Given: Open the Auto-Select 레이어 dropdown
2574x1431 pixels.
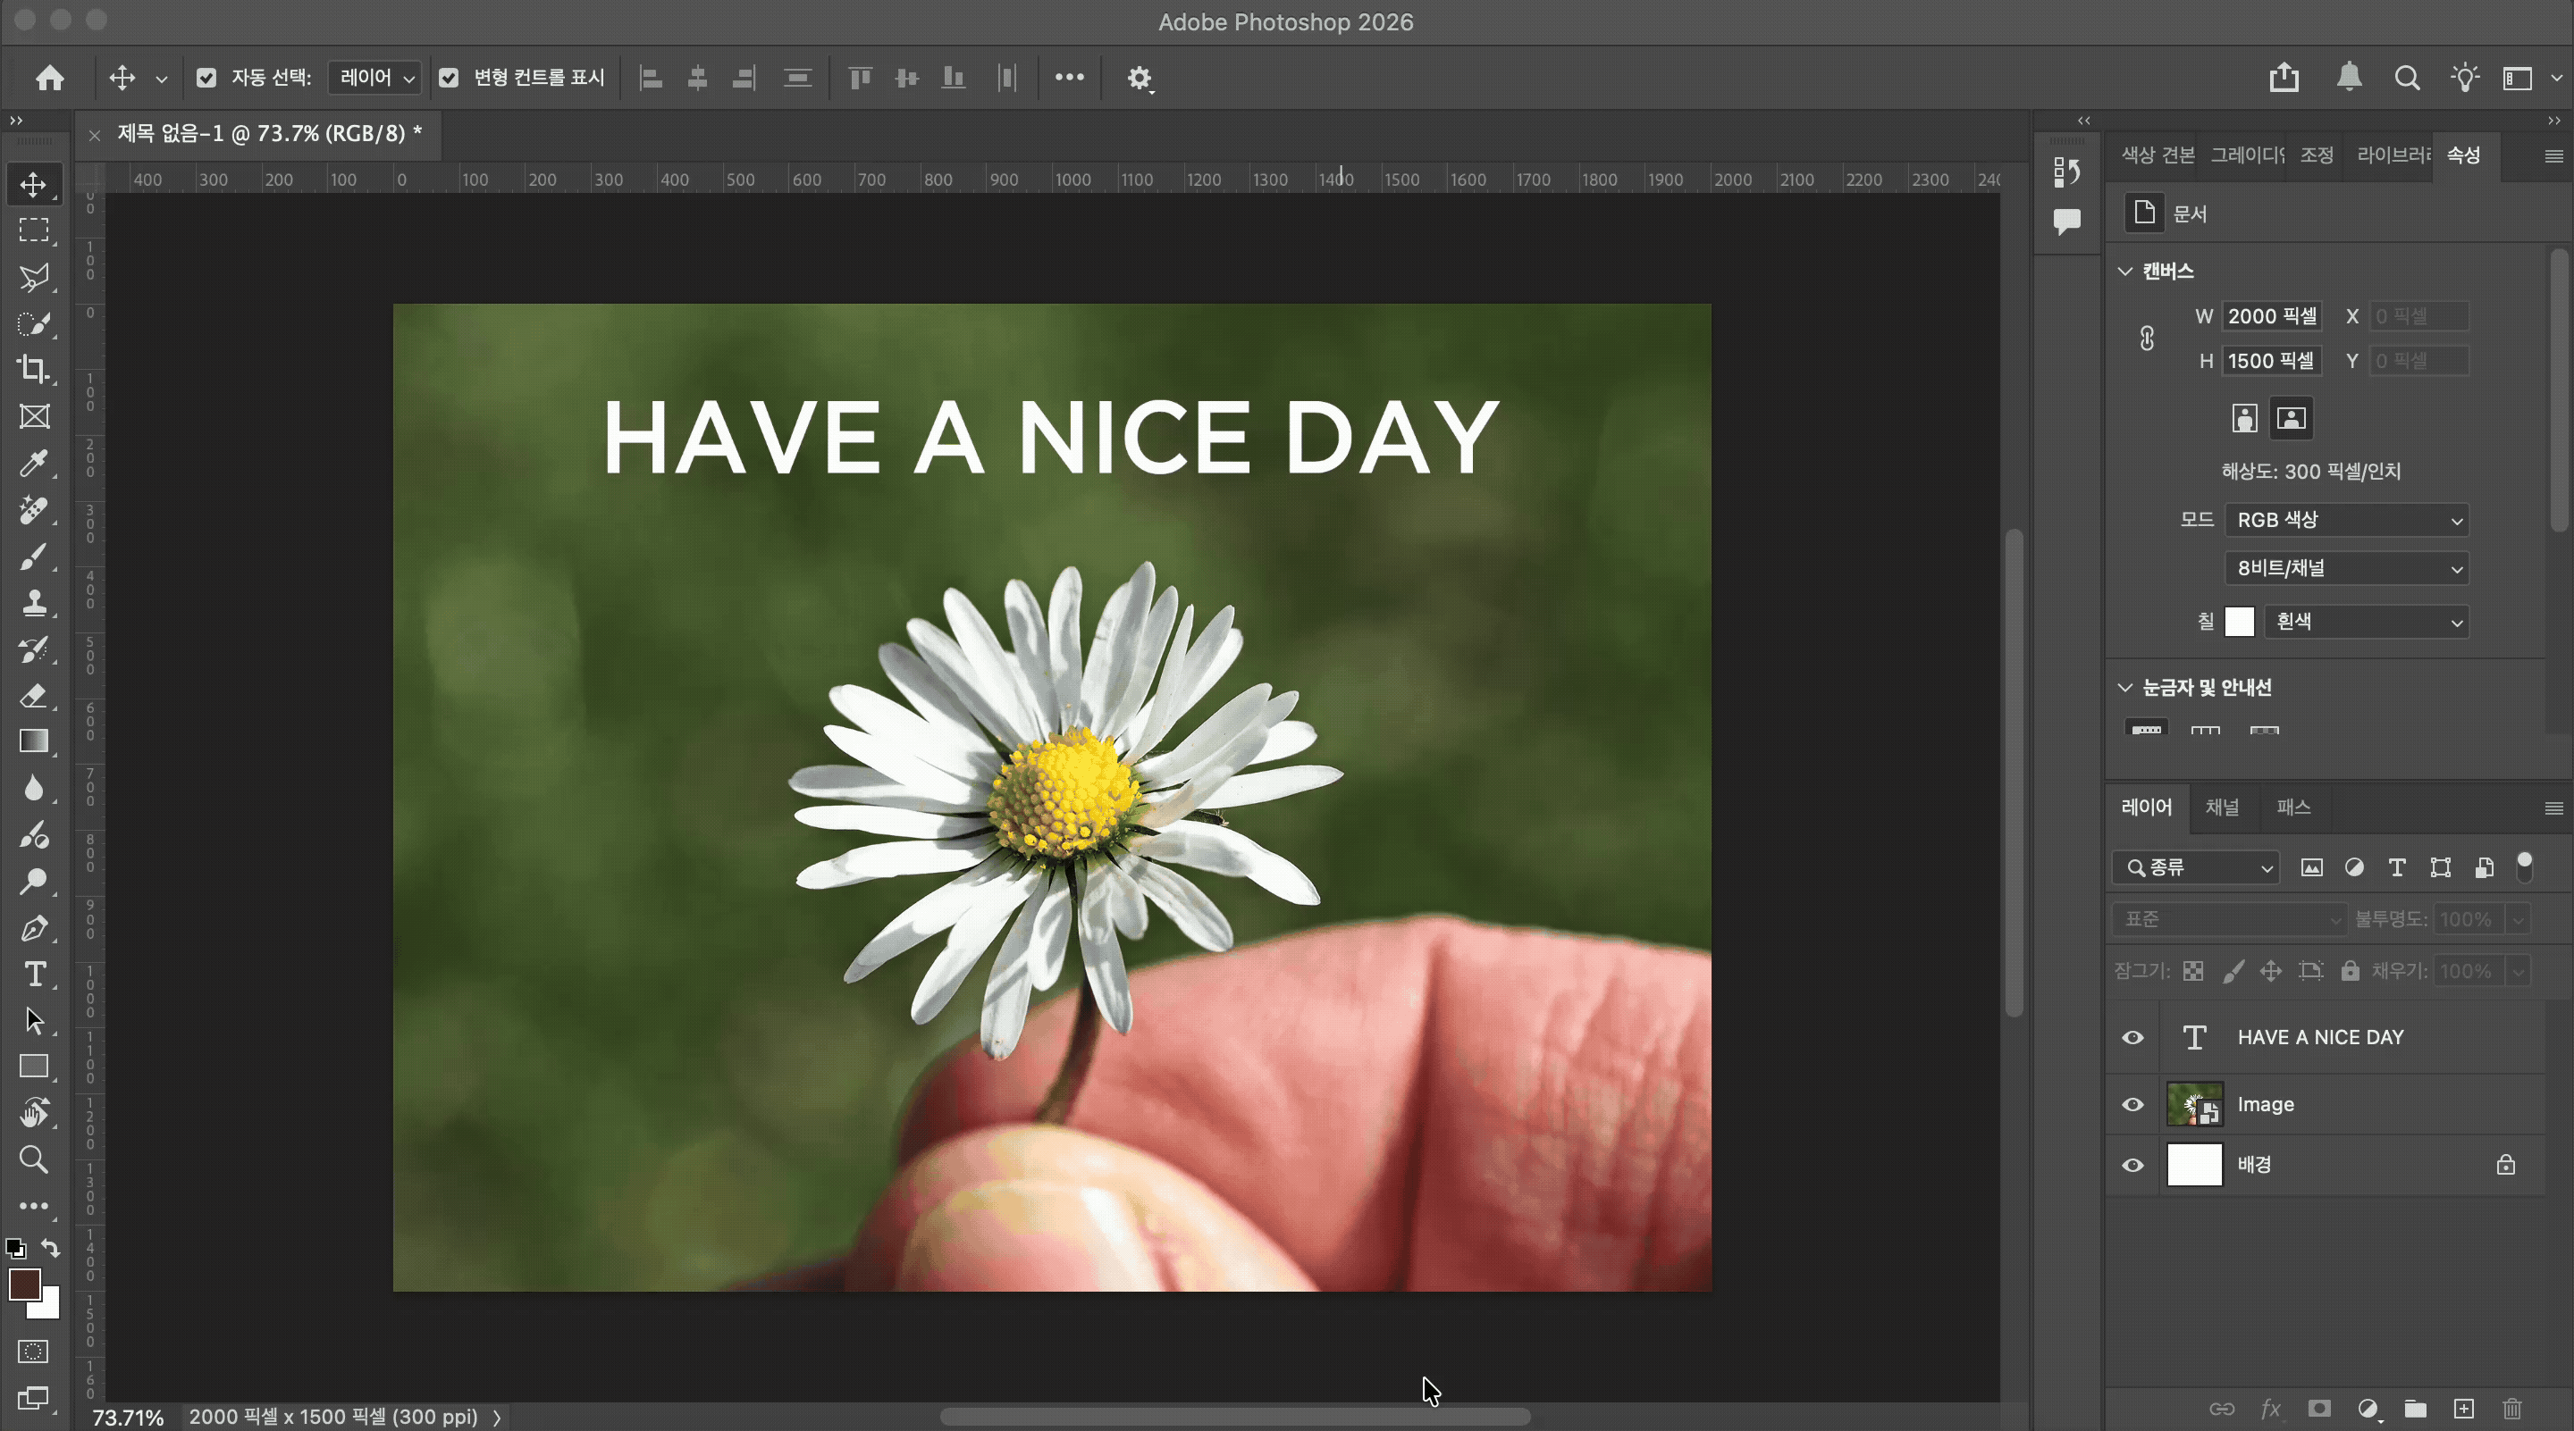Looking at the screenshot, I should coord(374,78).
